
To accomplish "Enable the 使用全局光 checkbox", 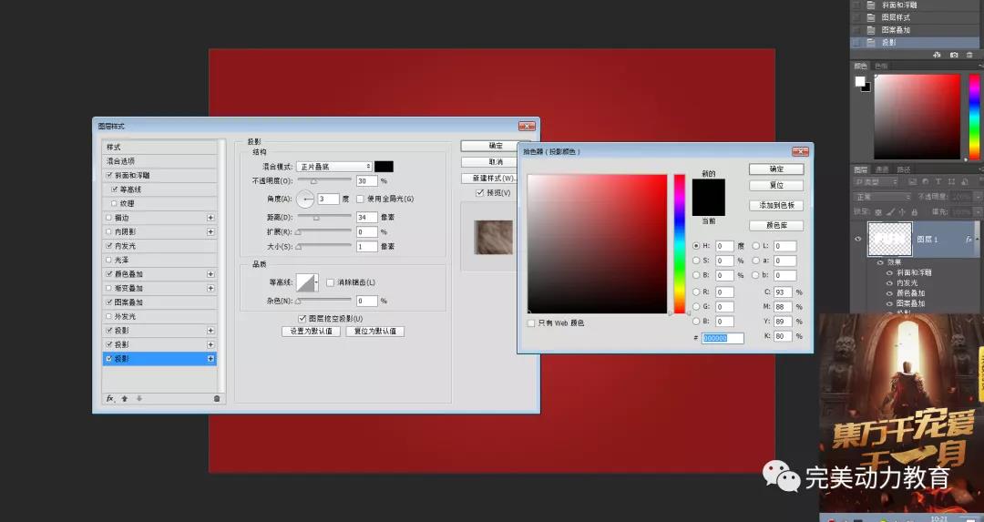I will [x=360, y=199].
